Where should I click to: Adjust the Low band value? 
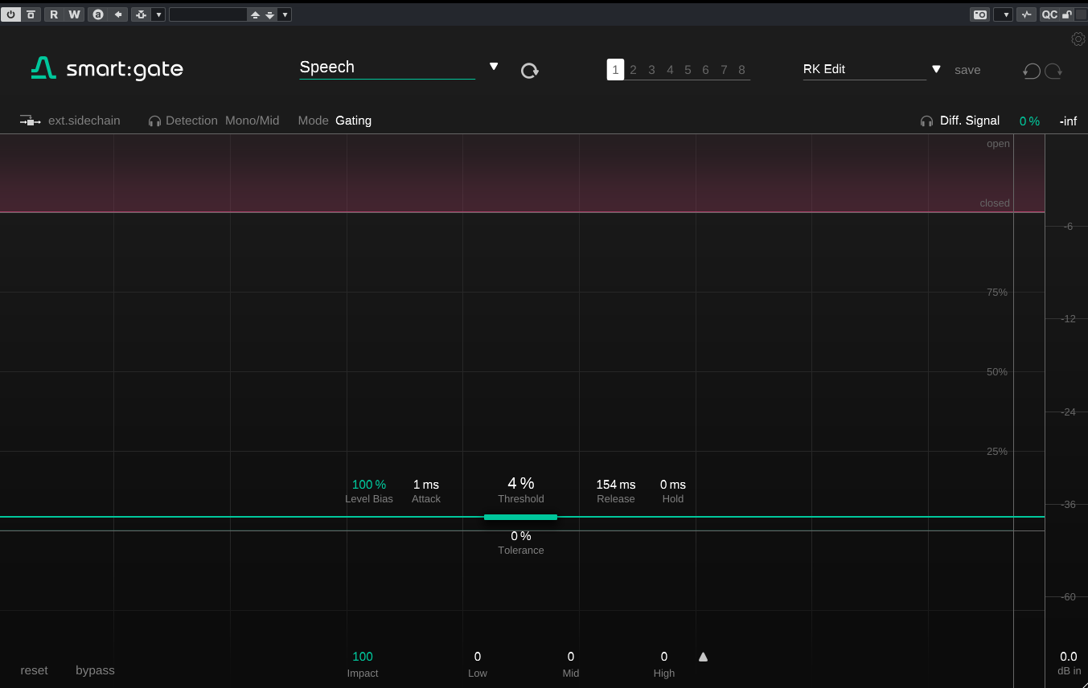tap(478, 657)
